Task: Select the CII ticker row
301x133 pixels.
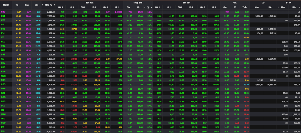Action: point(3,24)
